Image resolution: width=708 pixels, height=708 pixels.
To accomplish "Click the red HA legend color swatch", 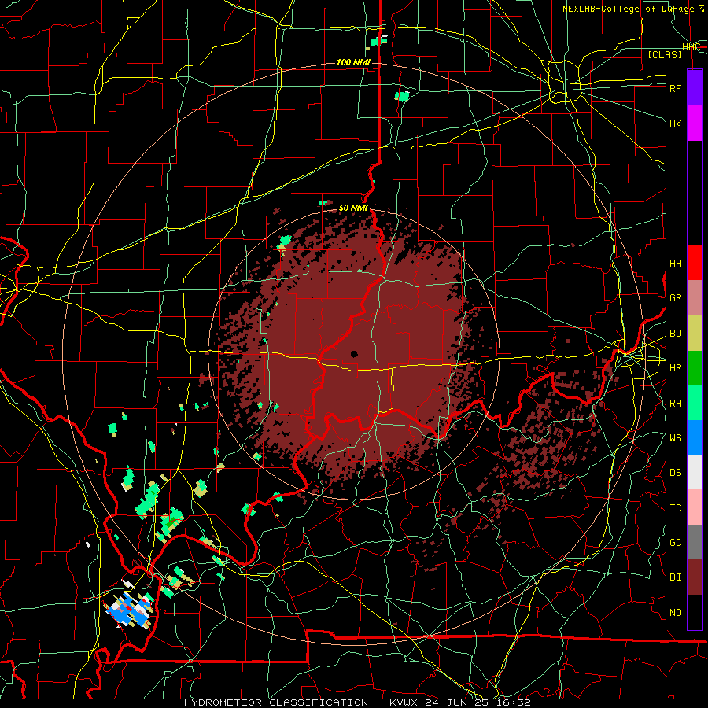I will tap(695, 263).
